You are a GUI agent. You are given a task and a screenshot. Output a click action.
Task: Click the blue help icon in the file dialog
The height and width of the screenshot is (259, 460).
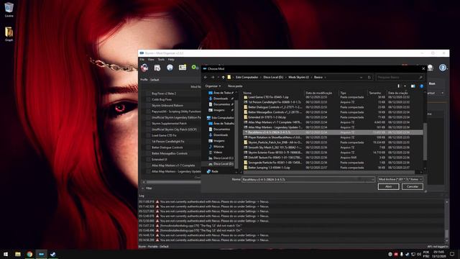(422, 86)
